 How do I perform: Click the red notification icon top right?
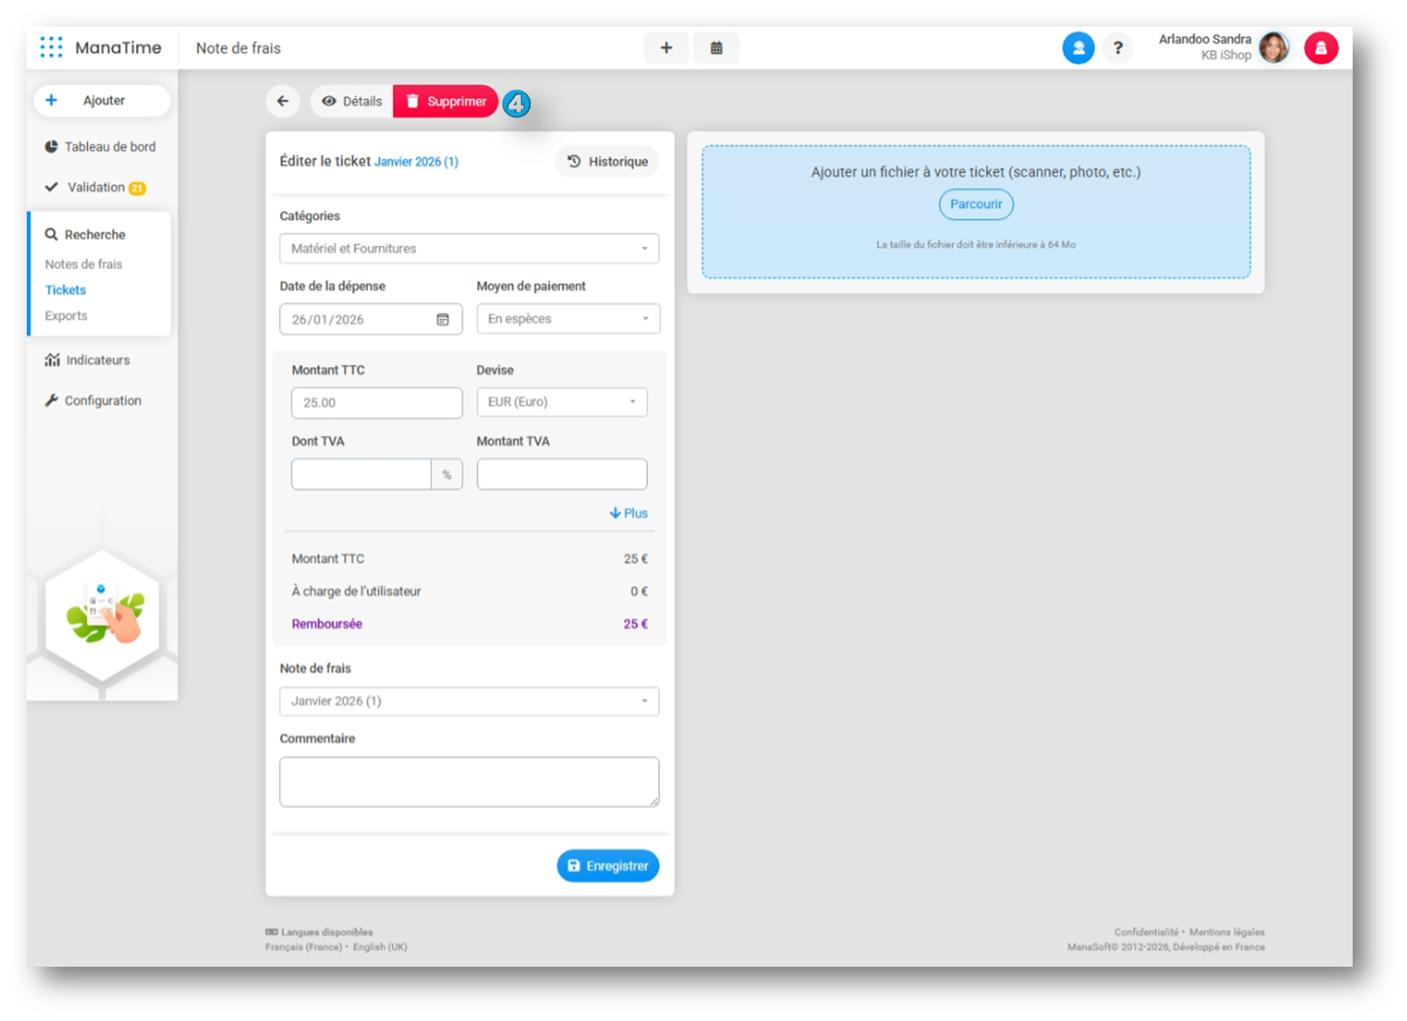(1320, 48)
